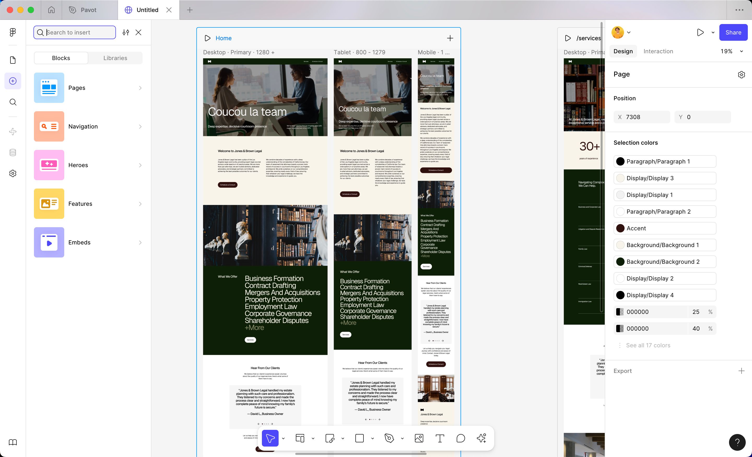Add a breakpoint with Home plus icon
Viewport: 752px width, 457px height.
click(x=450, y=38)
